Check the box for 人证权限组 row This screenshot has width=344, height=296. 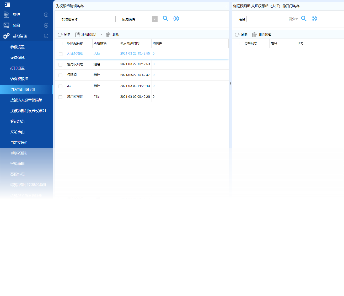(61, 54)
